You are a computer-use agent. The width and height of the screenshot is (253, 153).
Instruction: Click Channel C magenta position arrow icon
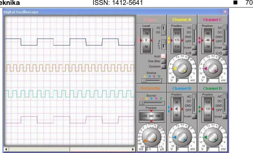point(199,40)
